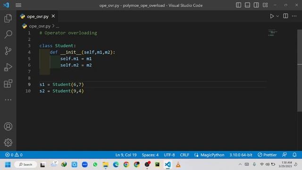Click Prettier status bar item

click(267, 155)
